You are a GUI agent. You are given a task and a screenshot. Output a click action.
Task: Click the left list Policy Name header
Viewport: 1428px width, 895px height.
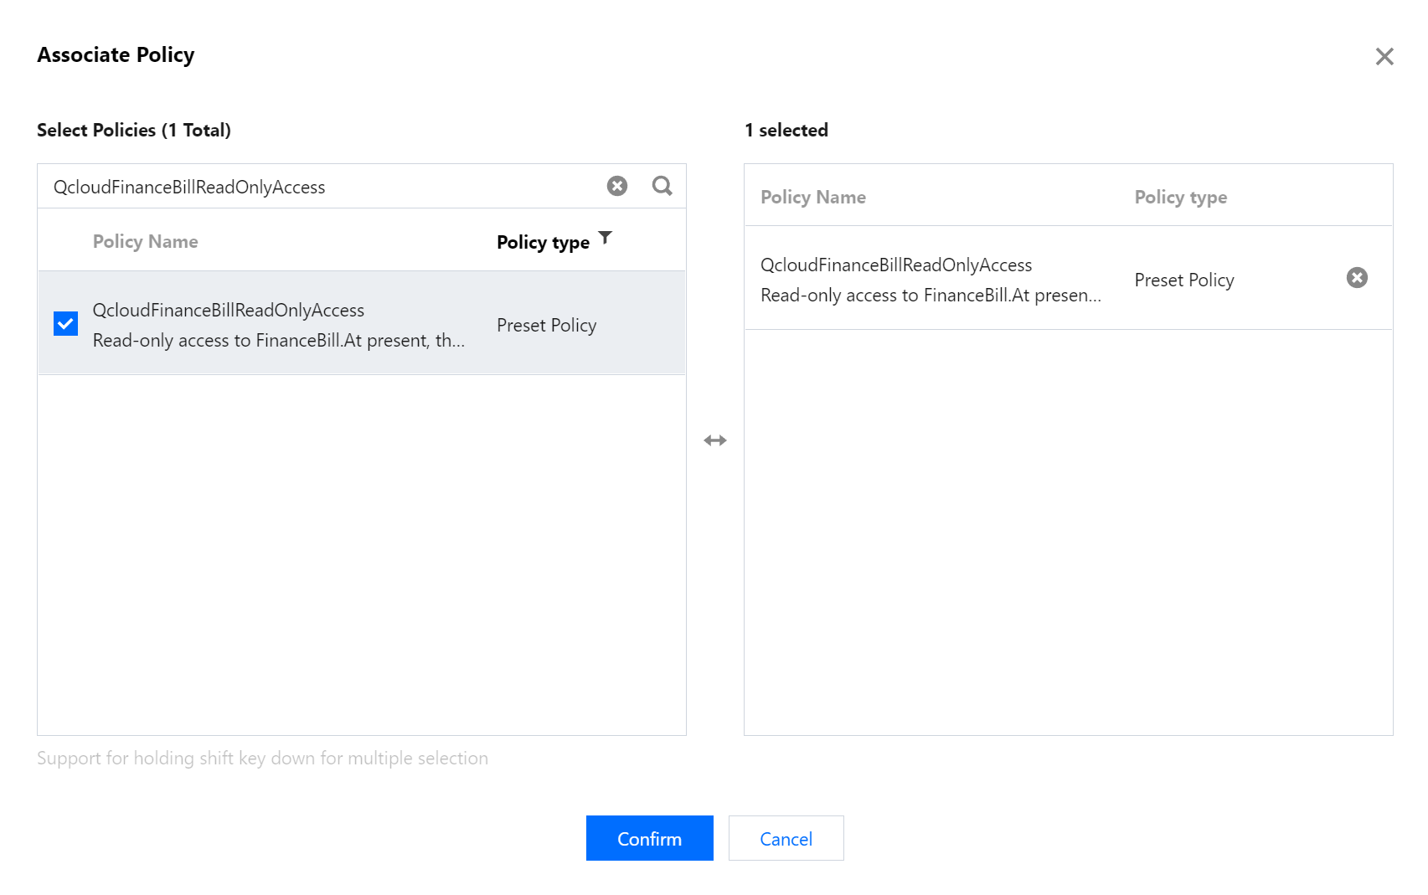click(146, 242)
